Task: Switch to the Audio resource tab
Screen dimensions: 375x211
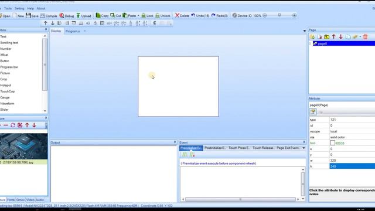Action: click(40, 200)
